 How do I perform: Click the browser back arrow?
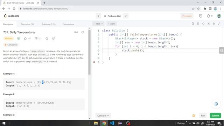point(3,9)
